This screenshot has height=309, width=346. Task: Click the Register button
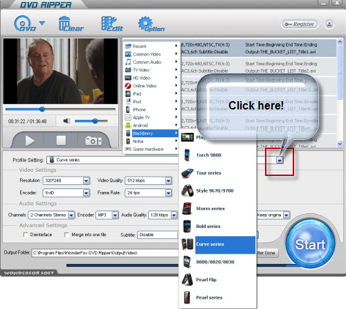300,24
